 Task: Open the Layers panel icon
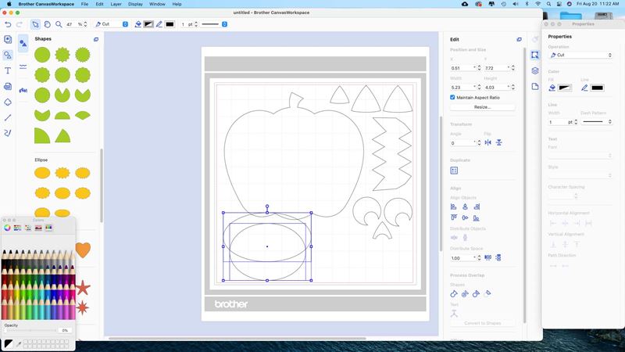click(535, 70)
